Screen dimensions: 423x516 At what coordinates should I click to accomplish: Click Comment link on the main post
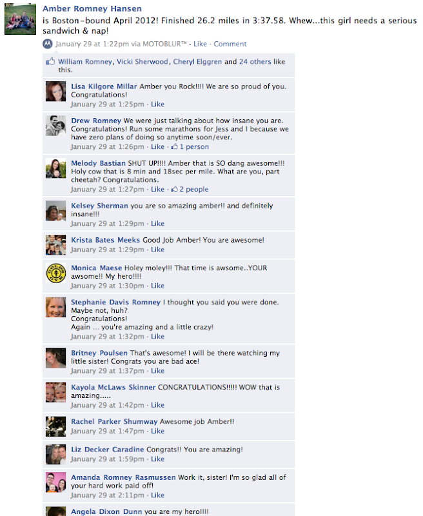[230, 44]
